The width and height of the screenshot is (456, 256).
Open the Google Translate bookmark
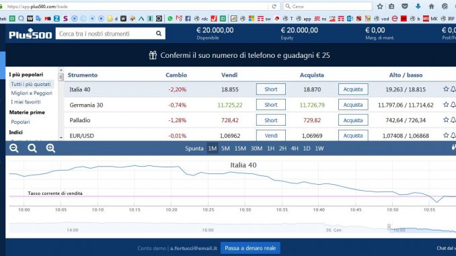(38, 19)
